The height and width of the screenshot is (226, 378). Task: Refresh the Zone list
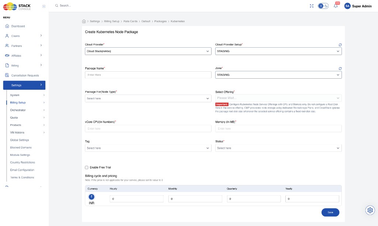(340, 68)
